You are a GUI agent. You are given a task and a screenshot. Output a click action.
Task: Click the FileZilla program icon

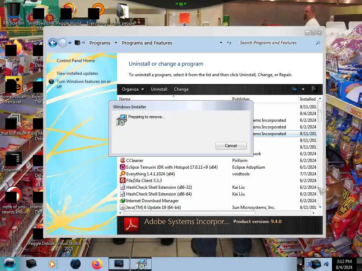pyautogui.click(x=123, y=180)
